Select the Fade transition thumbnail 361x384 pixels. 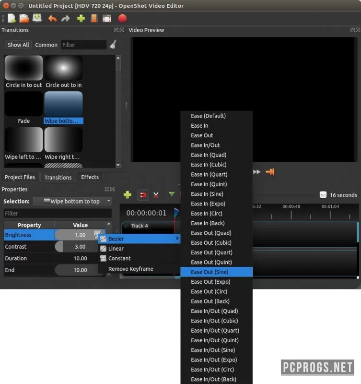(x=23, y=104)
